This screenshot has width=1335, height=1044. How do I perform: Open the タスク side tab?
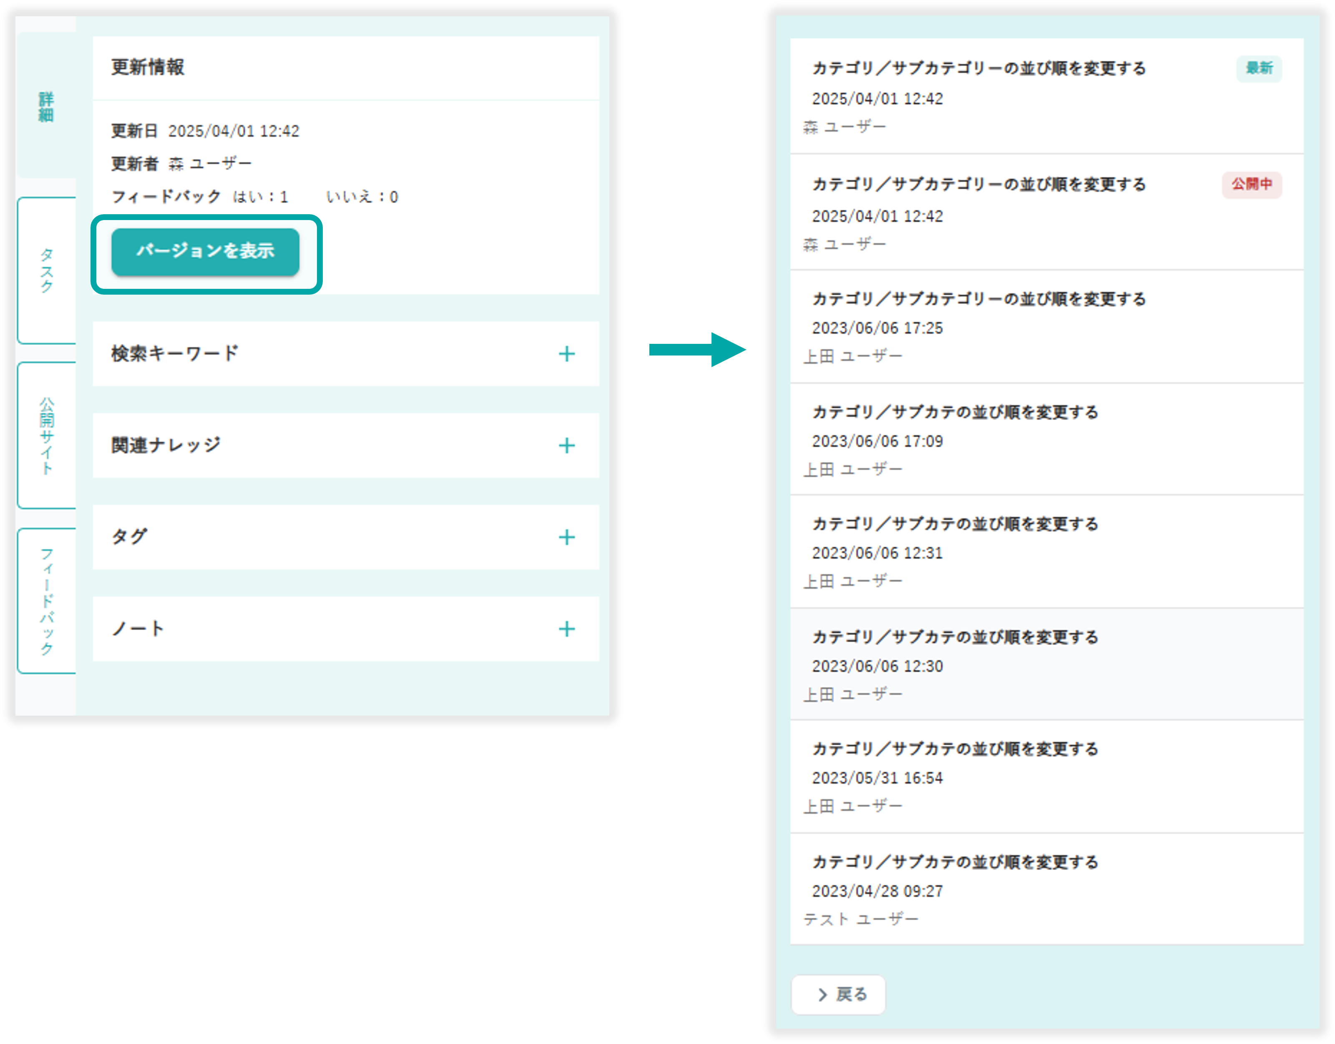point(46,271)
